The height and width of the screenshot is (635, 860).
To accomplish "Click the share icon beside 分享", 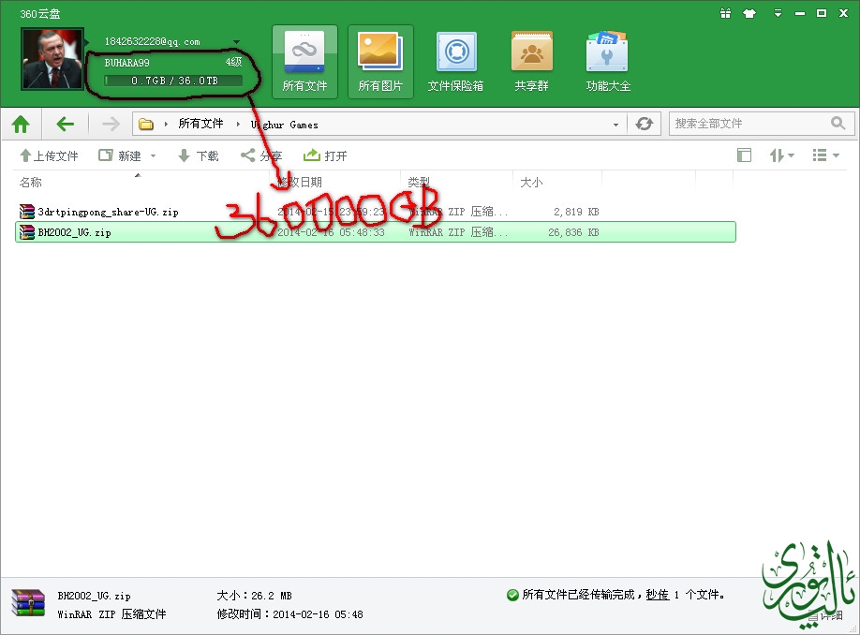I will click(248, 155).
